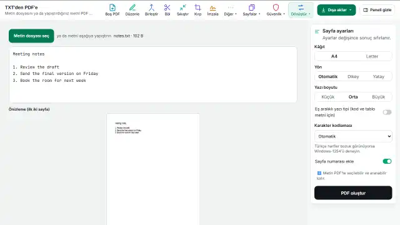Open the İmzala signature tool
Viewport: 400px width, 225px height.
(x=212, y=10)
